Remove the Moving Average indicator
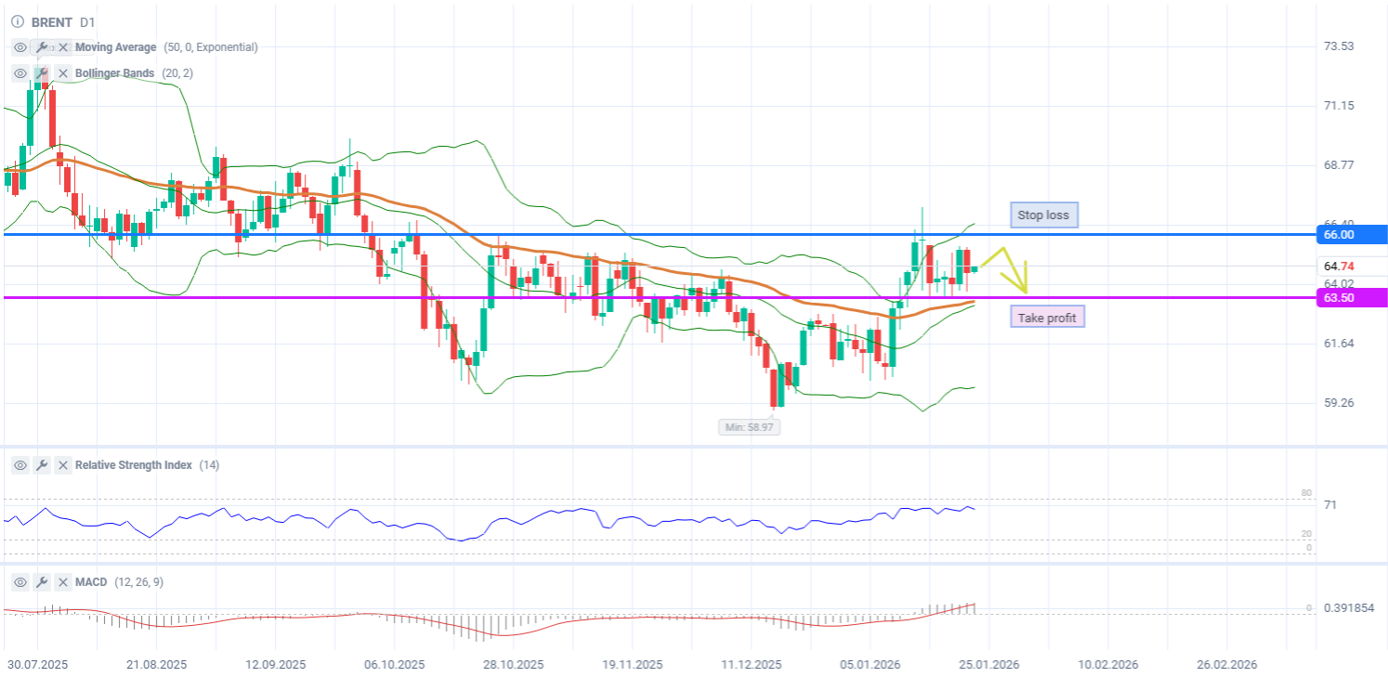 tap(63, 47)
